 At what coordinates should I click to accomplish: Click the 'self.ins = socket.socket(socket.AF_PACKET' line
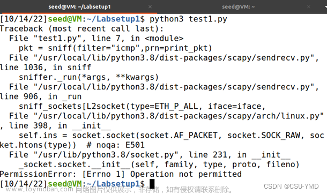point(172,136)
